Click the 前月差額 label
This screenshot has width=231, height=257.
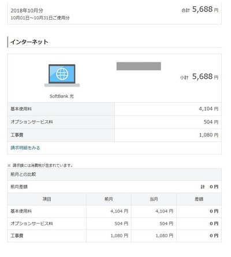coord(19,187)
